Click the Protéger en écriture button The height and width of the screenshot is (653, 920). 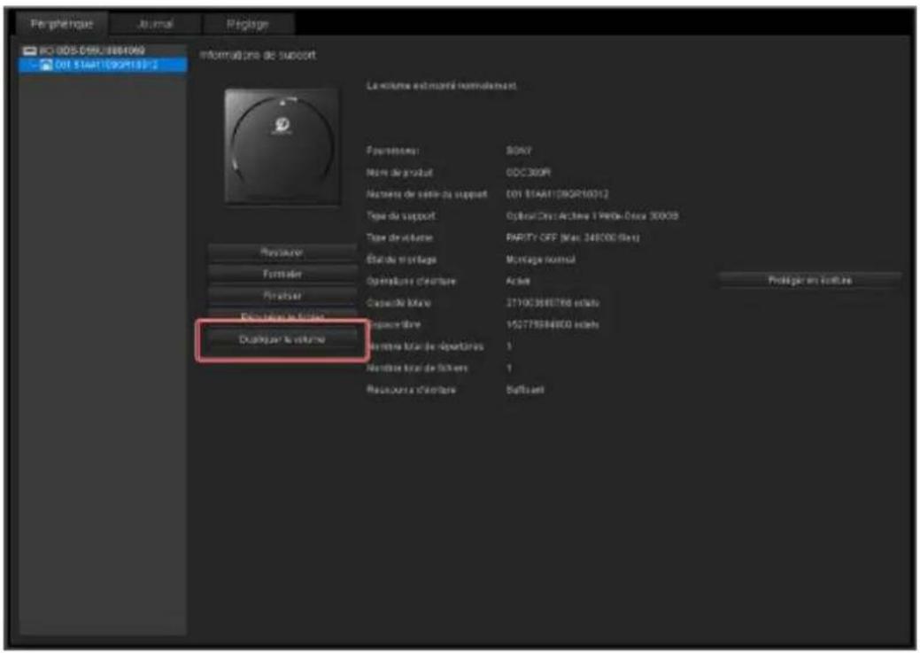coord(809,280)
